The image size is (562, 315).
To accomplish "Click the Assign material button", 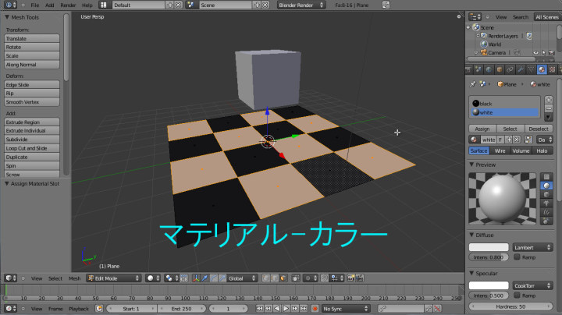I will pos(482,129).
